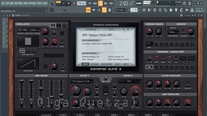Go to next patch arrow in DUNE display
Image resolution: width=207 pixels, height=116 pixels.
click(128, 29)
